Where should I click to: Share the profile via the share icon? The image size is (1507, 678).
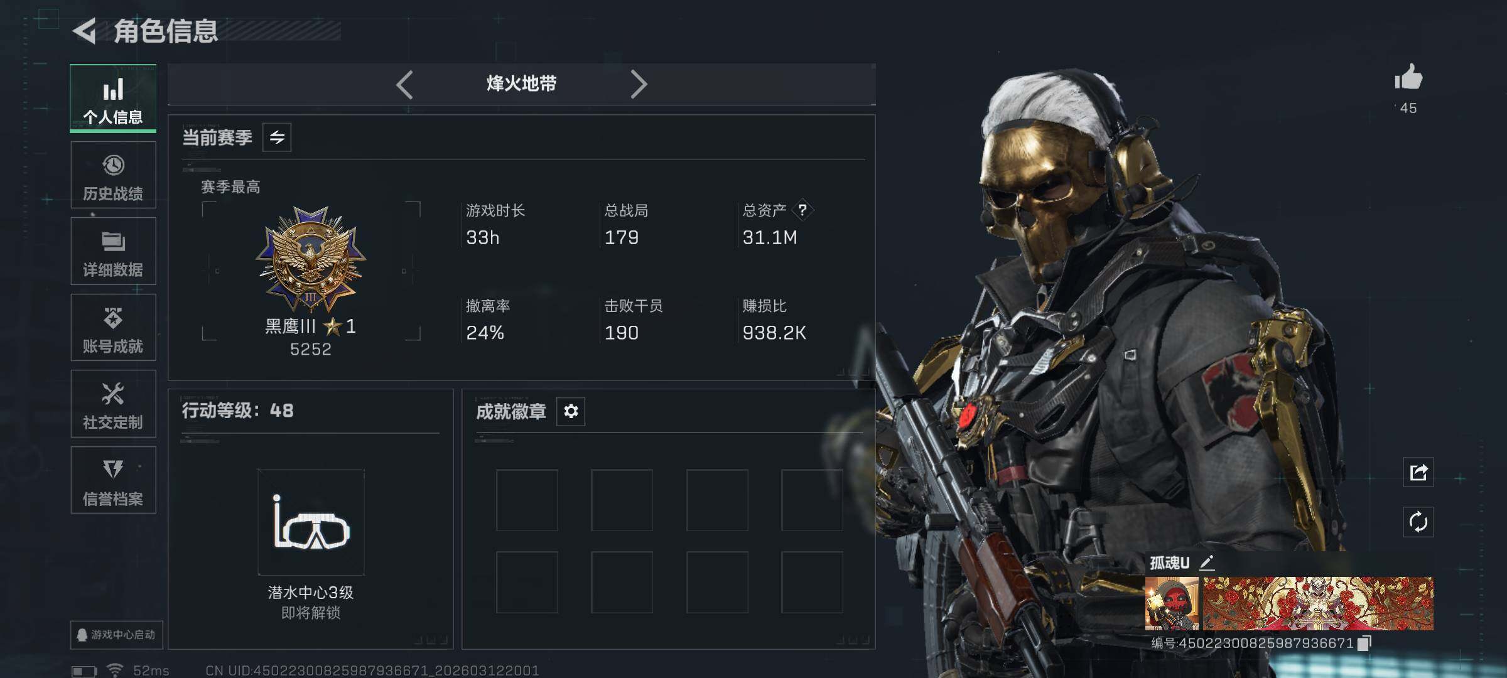[1418, 472]
